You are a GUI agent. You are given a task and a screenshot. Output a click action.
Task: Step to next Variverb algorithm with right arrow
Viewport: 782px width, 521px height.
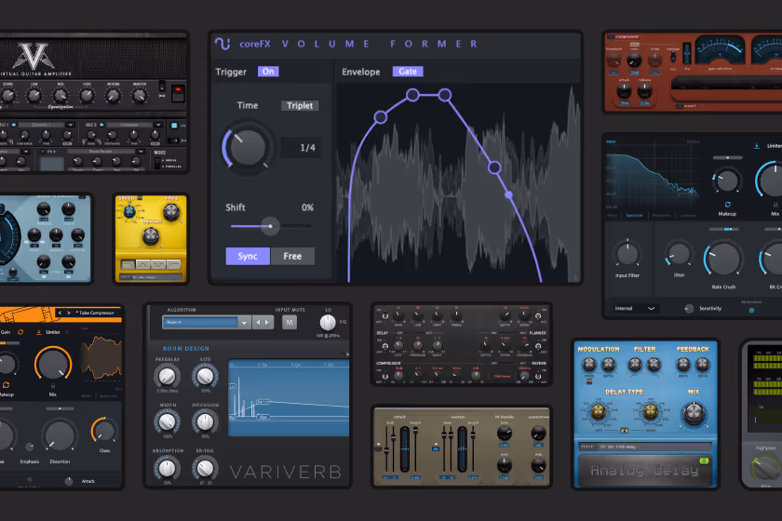point(267,323)
